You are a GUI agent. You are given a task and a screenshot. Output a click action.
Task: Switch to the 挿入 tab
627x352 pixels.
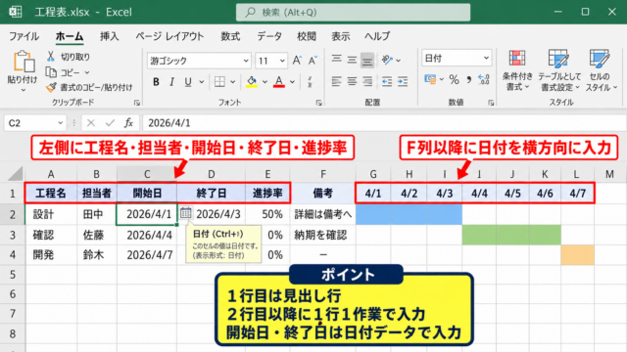(110, 36)
